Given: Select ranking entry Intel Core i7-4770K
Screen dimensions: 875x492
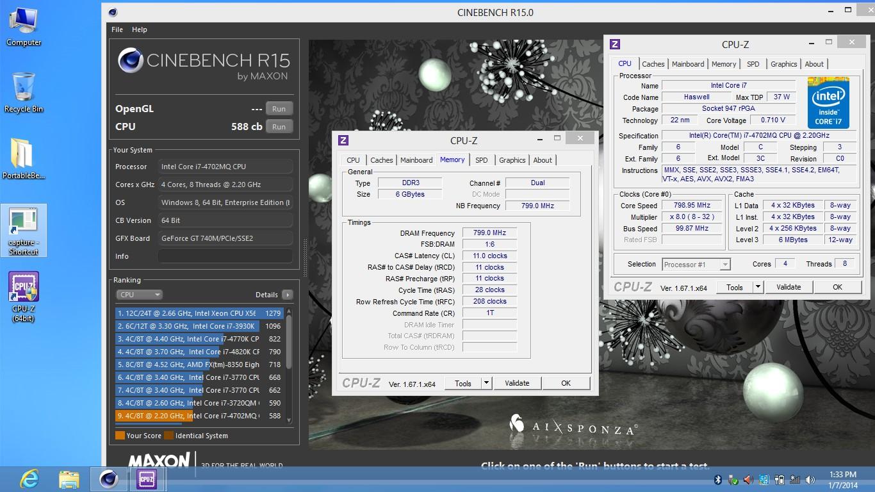Looking at the screenshot, I should pyautogui.click(x=199, y=339).
